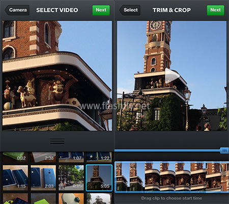Select the partially visible green phone thumbnail in last row
This screenshot has width=229, height=204.
point(43,198)
